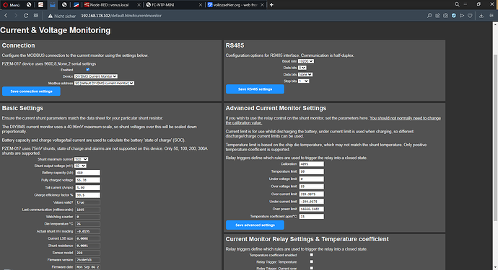Switch to the first pinned globe tab
498x270 pixels.
[x=29, y=5]
